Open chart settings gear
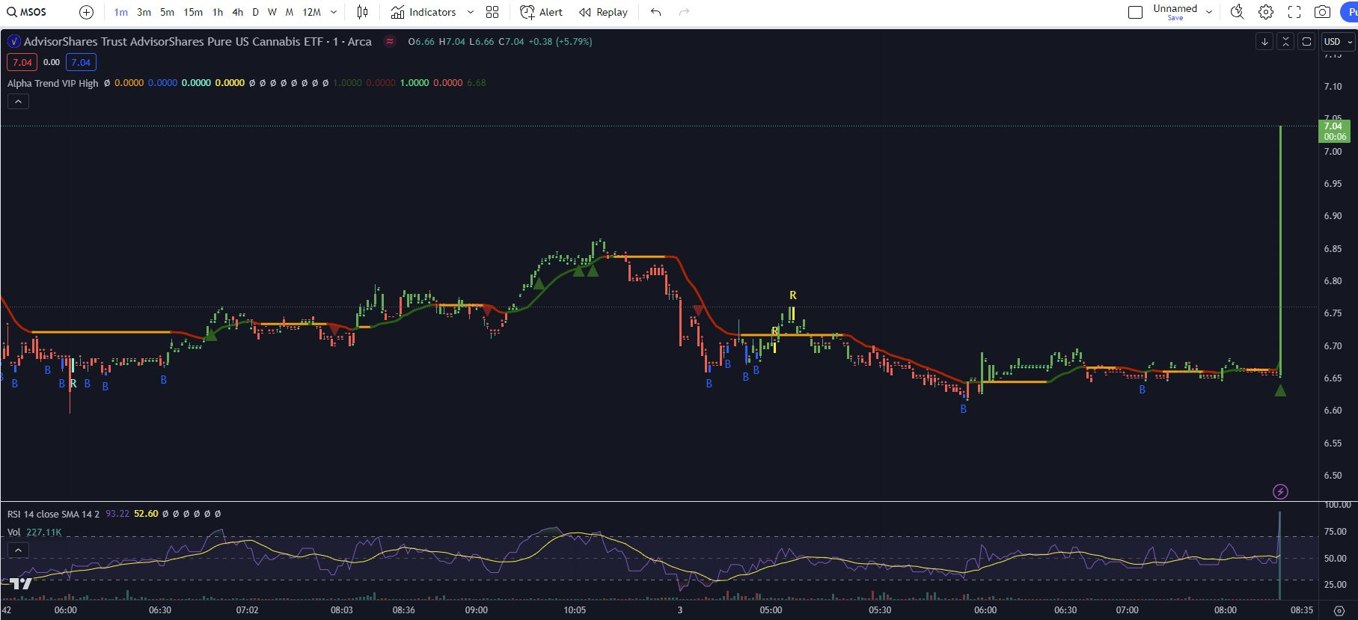1358x620 pixels. [1266, 12]
